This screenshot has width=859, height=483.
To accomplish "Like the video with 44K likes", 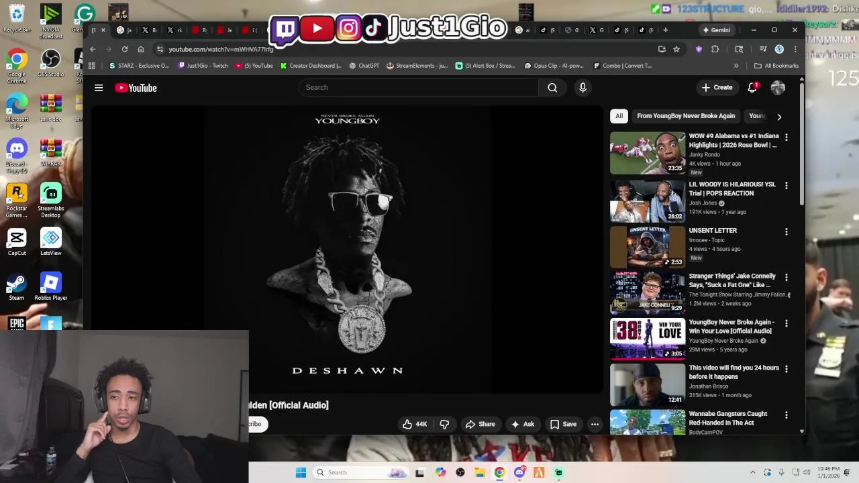I will (x=415, y=424).
